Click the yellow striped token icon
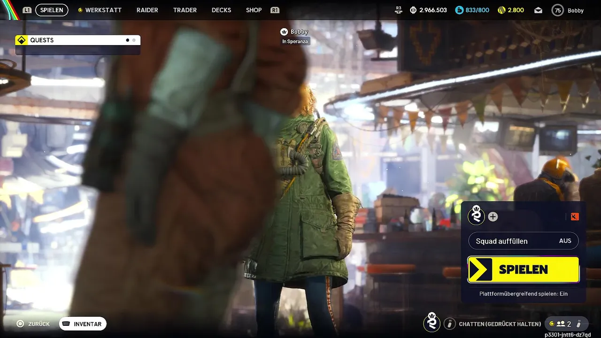Image resolution: width=601 pixels, height=338 pixels. click(501, 10)
